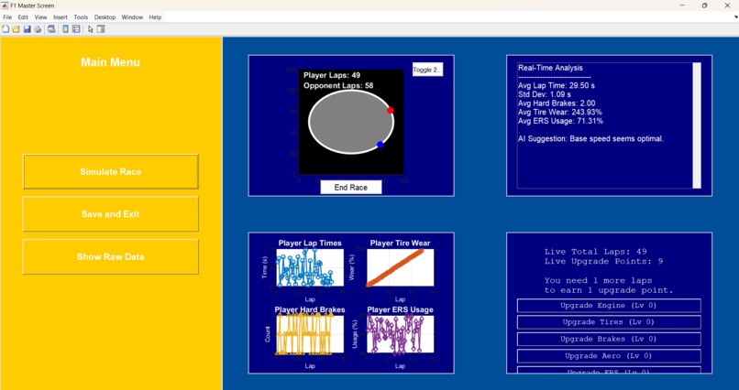This screenshot has width=739, height=390.
Task: Click the End Race button
Action: click(x=350, y=188)
